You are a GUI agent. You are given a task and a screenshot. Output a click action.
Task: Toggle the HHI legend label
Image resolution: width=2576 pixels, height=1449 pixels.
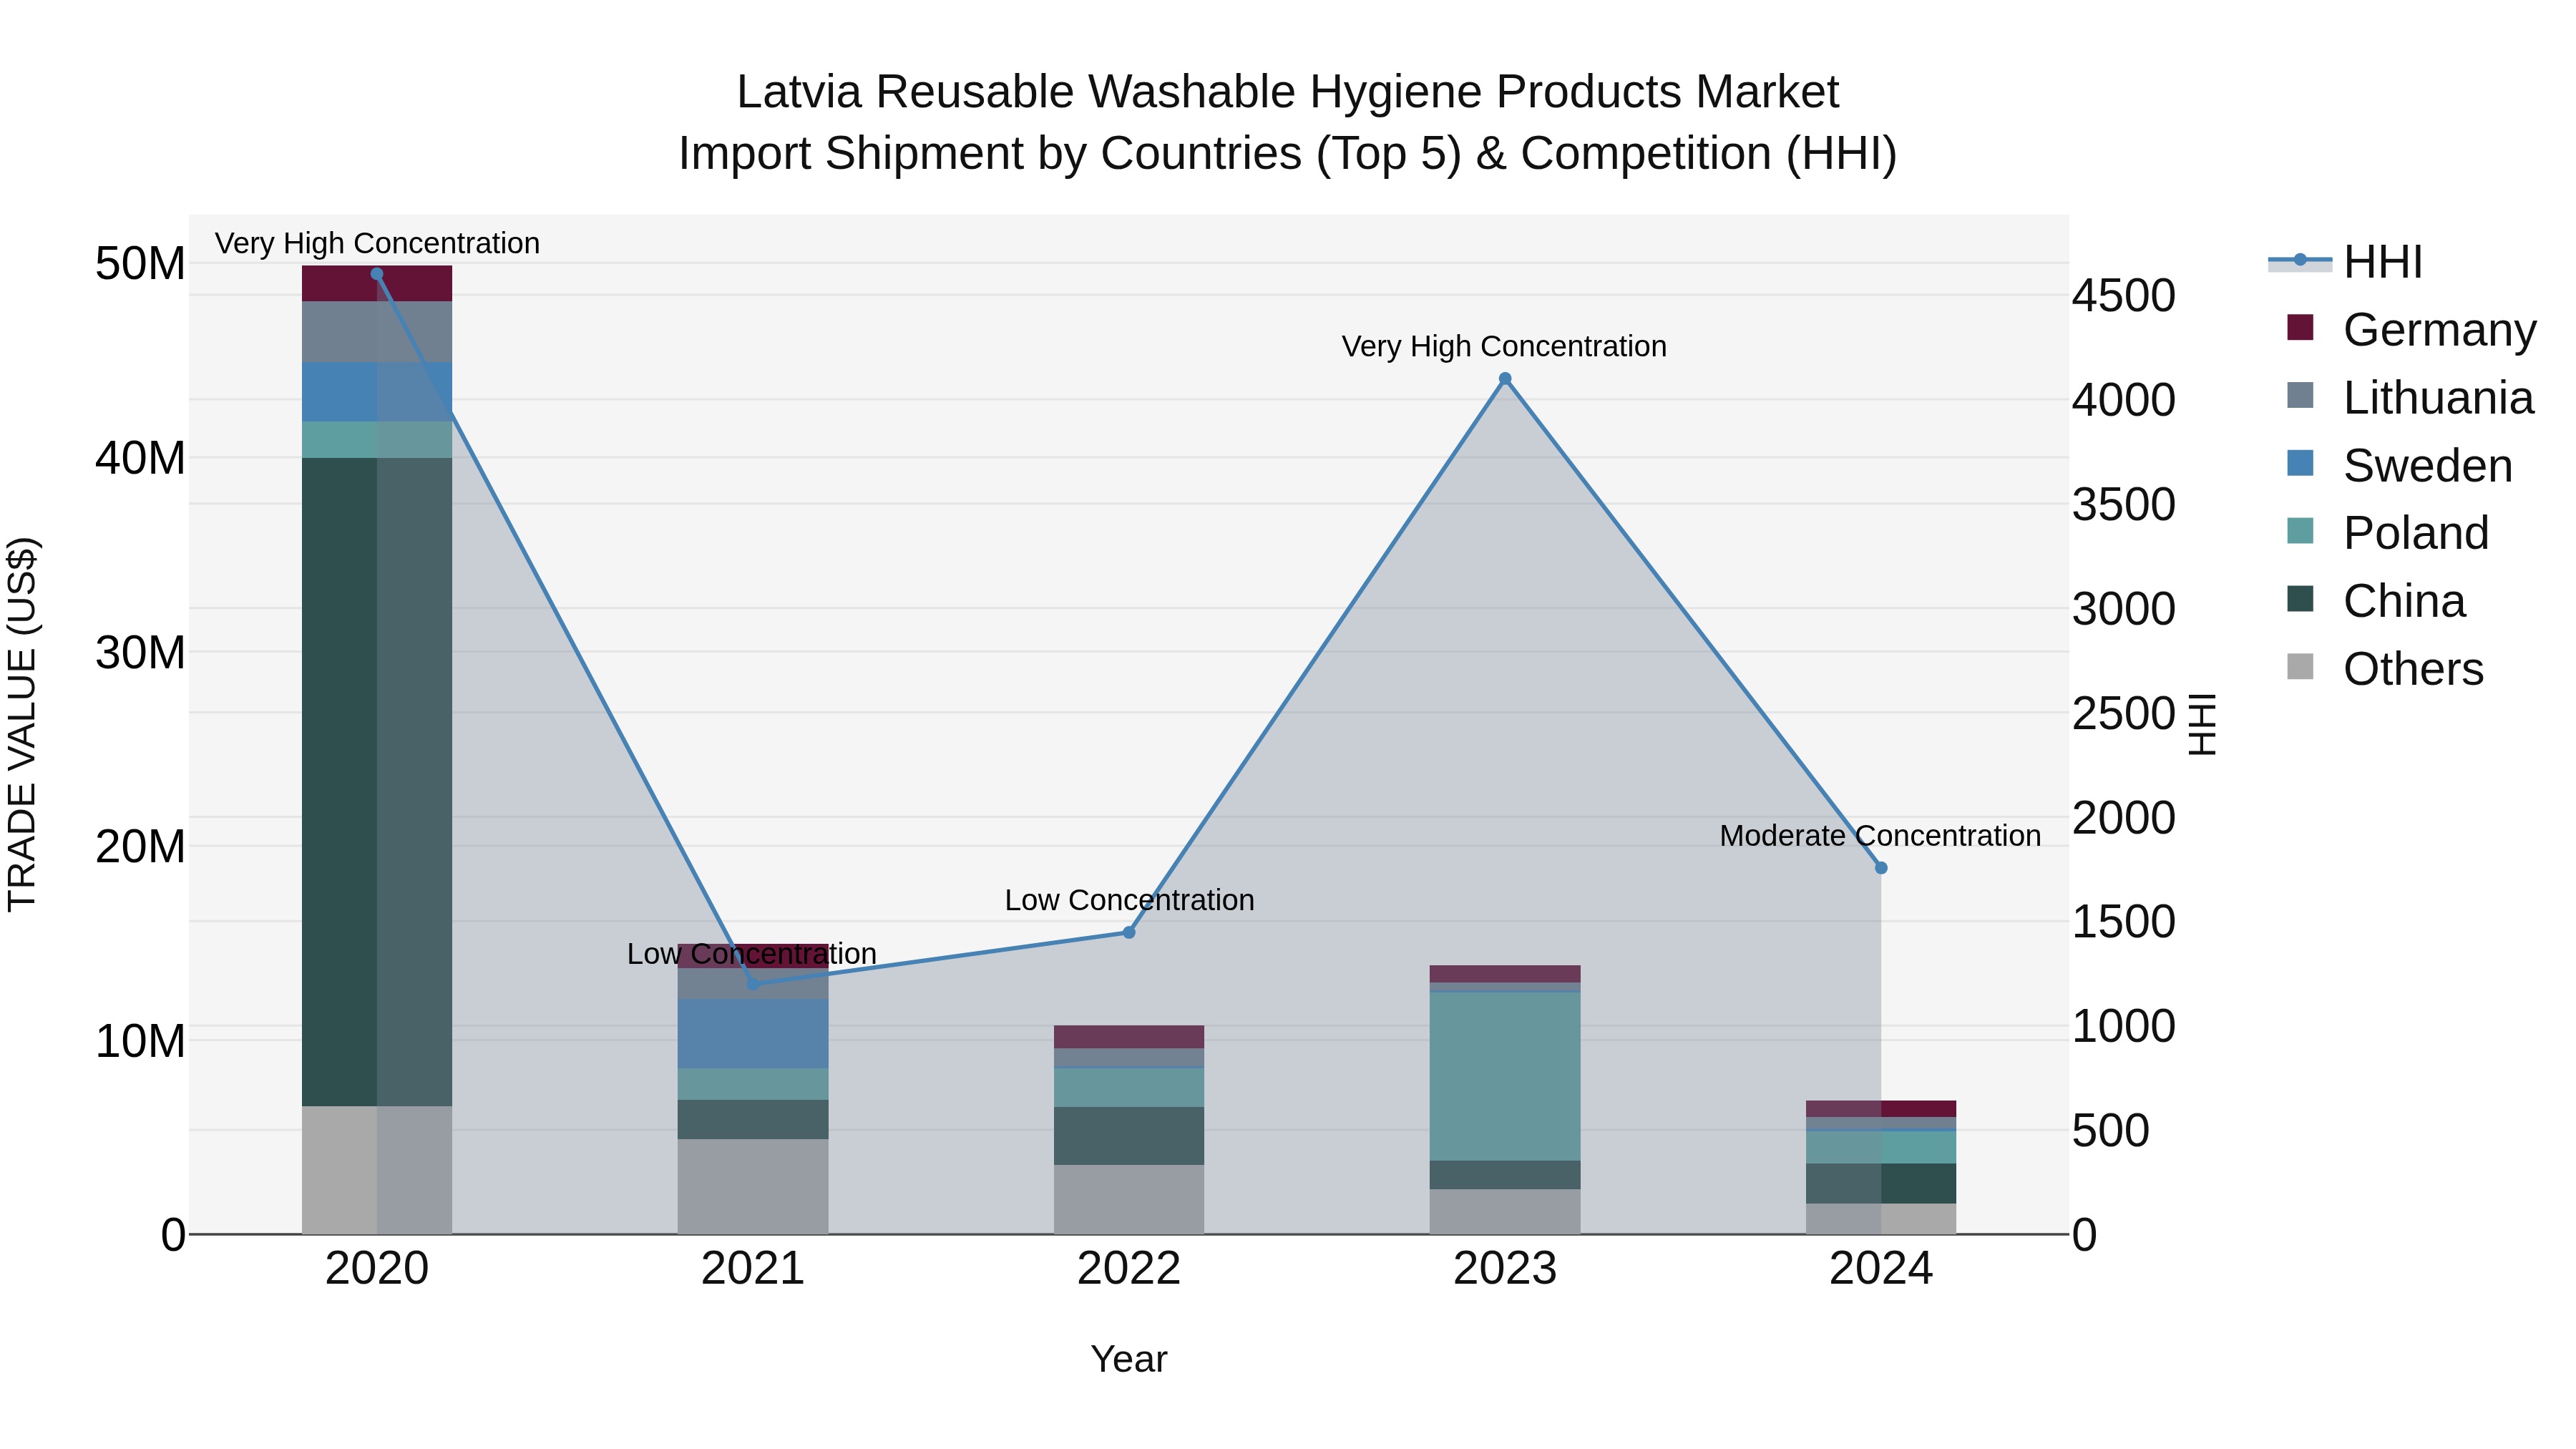coord(2383,262)
